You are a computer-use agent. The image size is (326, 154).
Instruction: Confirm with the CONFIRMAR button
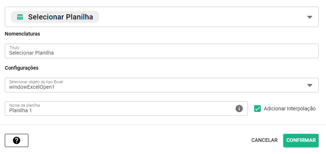point(301,140)
